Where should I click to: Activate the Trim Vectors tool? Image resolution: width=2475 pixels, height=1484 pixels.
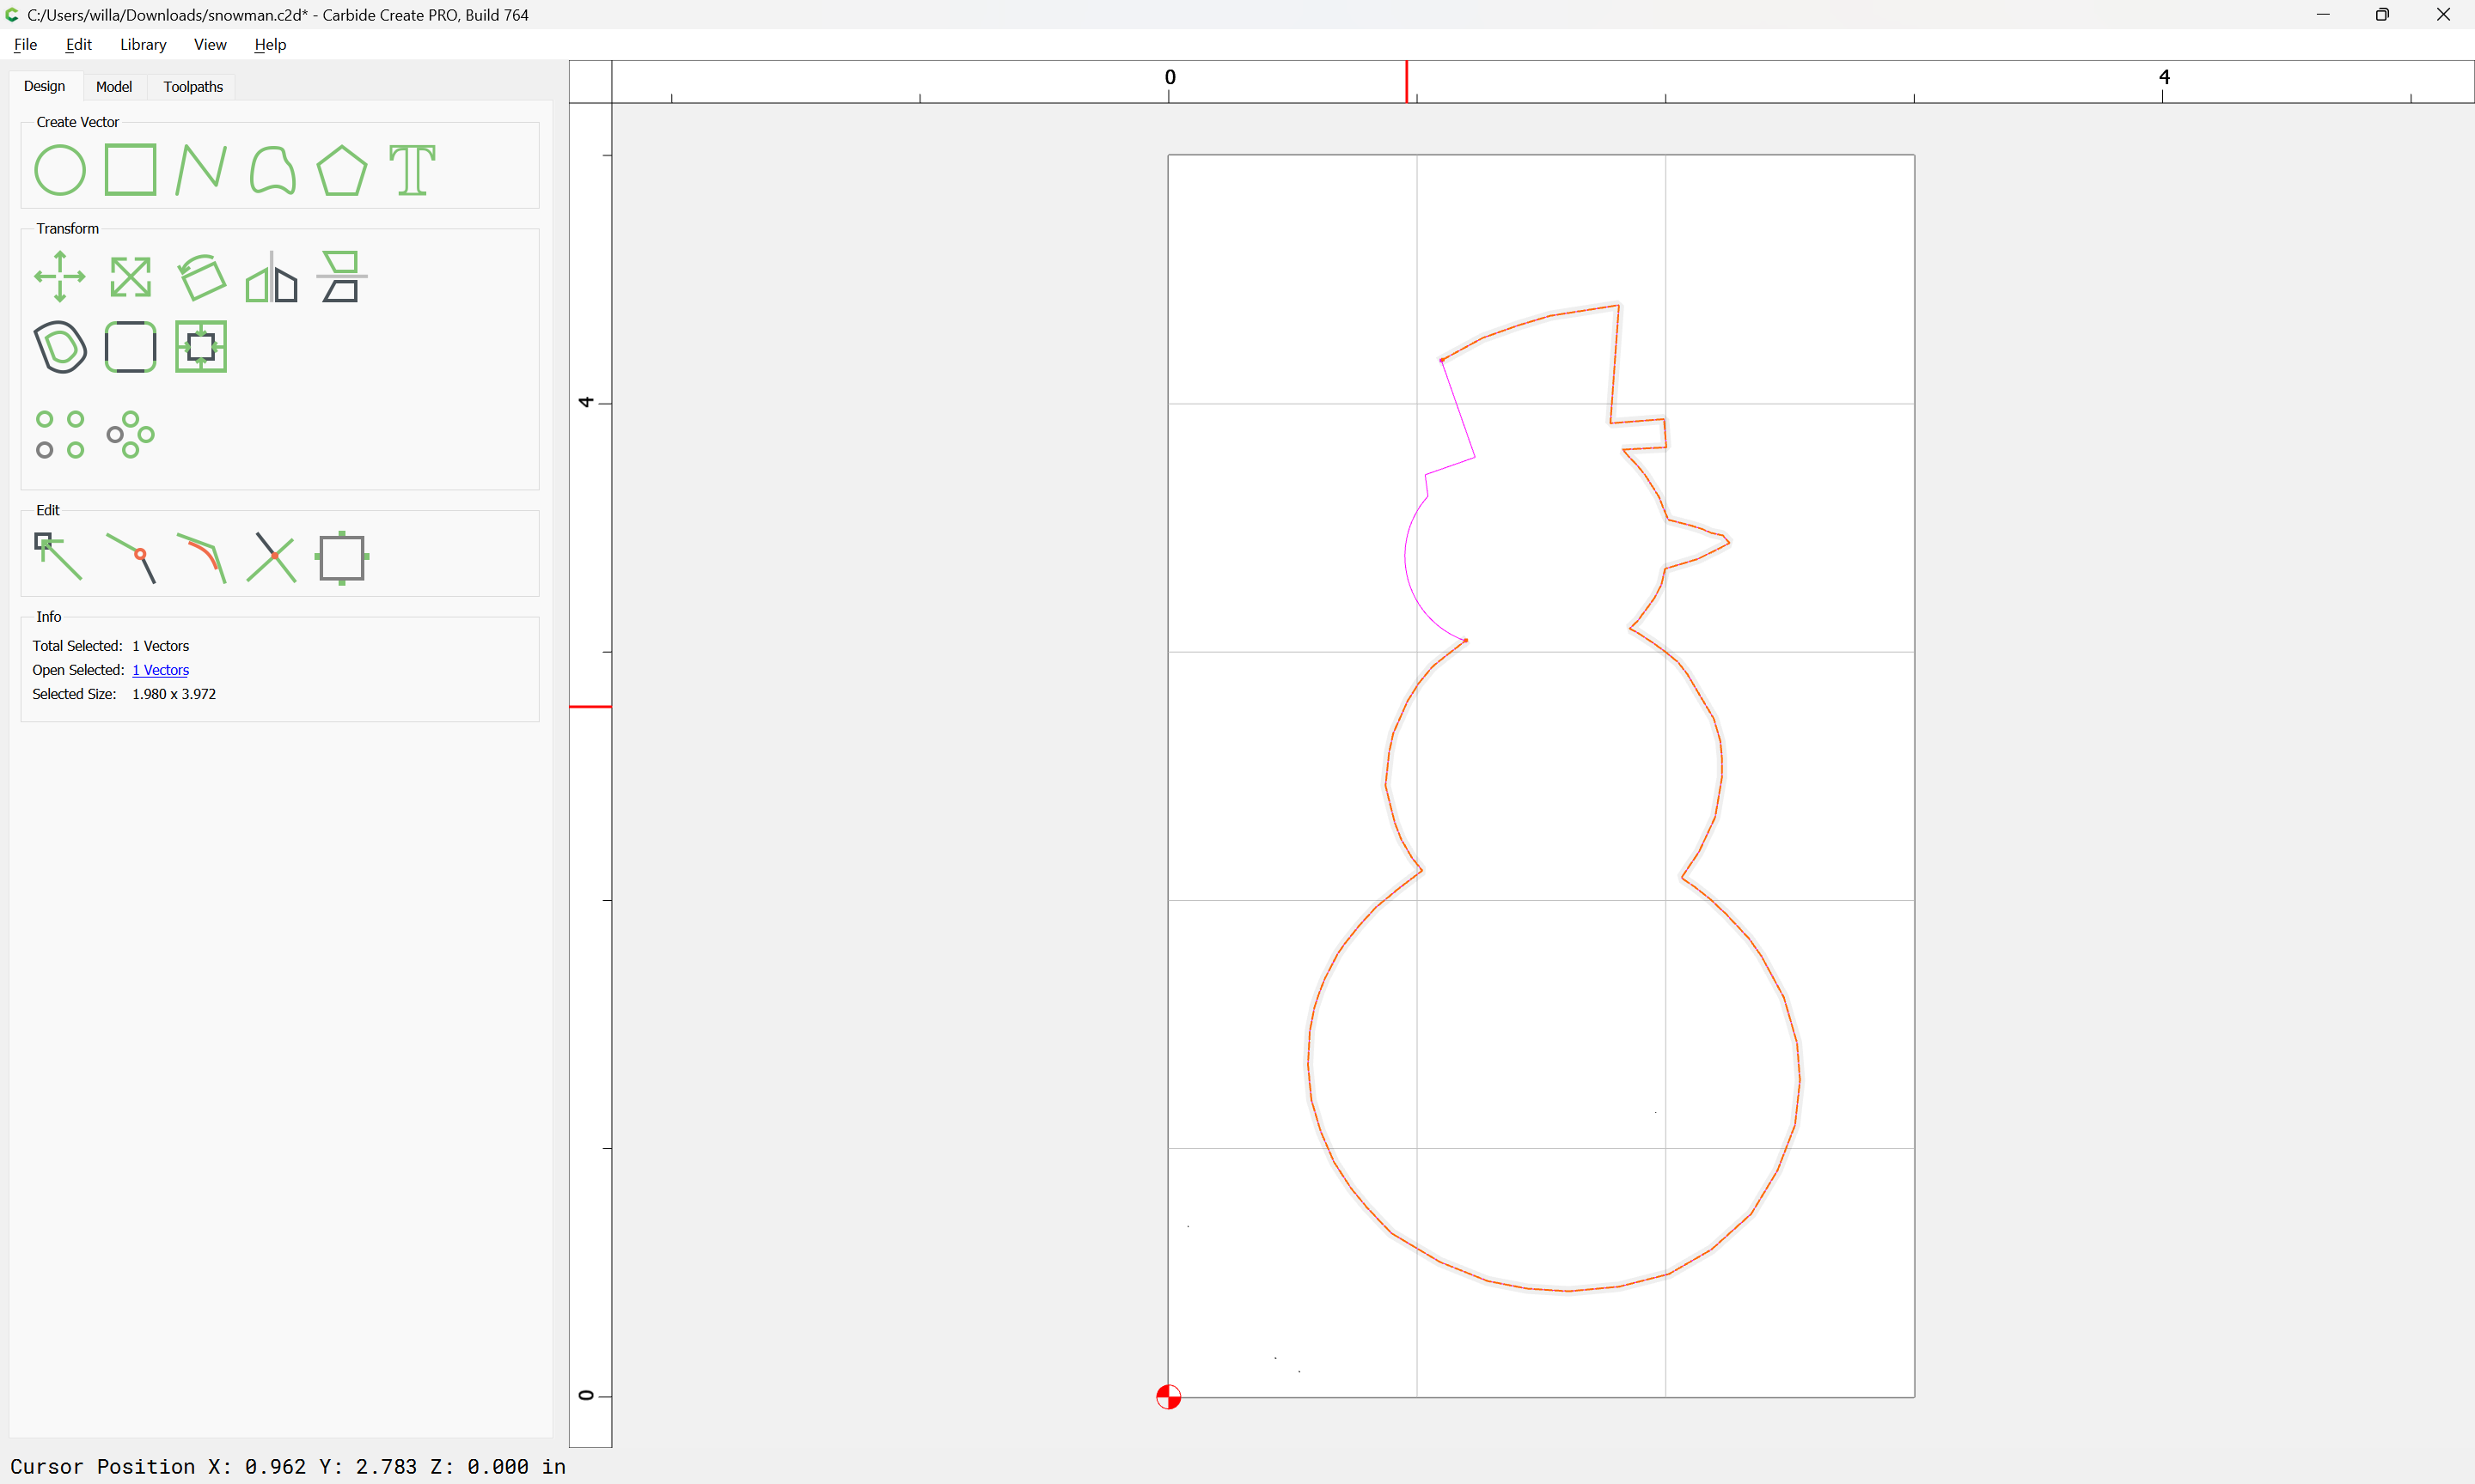pos(271,557)
